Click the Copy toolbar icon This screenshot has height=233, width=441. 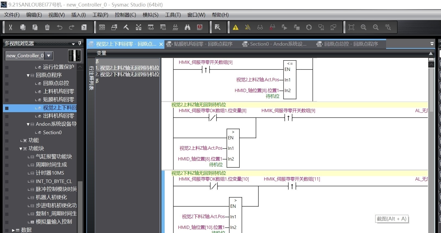[x=23, y=27]
